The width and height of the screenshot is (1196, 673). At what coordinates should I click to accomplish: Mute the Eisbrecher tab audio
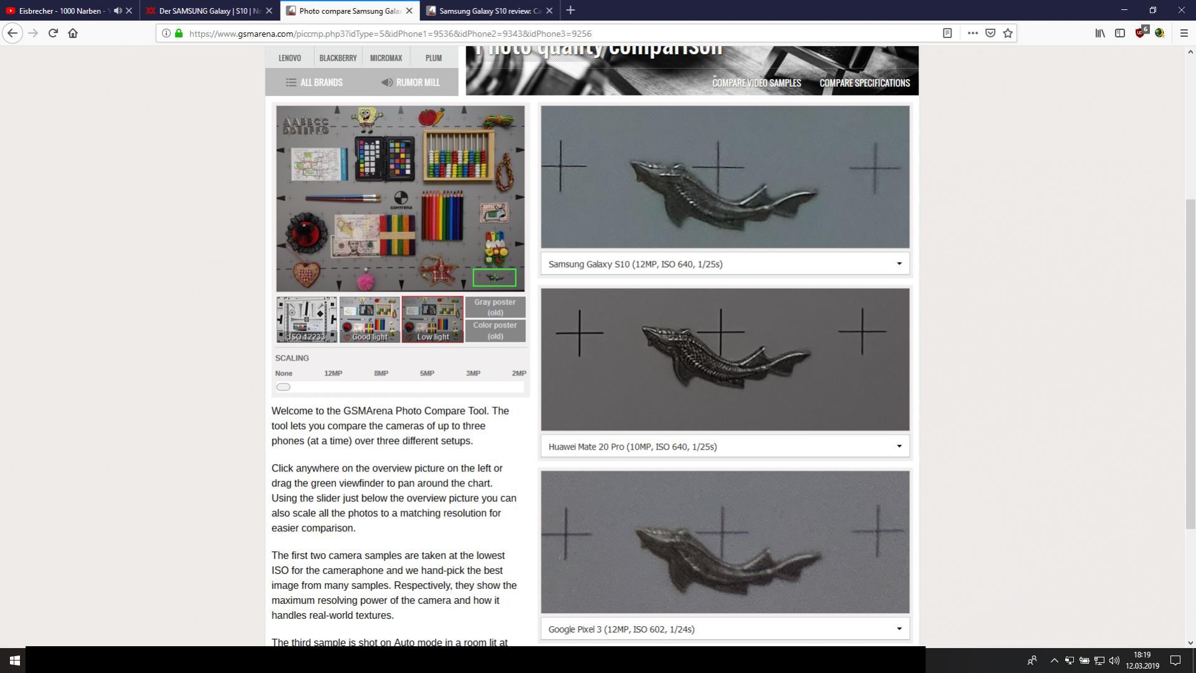[118, 11]
